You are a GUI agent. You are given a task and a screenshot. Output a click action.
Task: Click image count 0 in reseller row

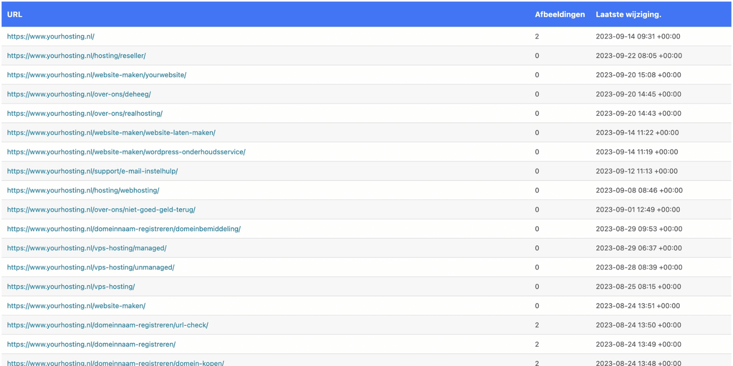(x=537, y=56)
